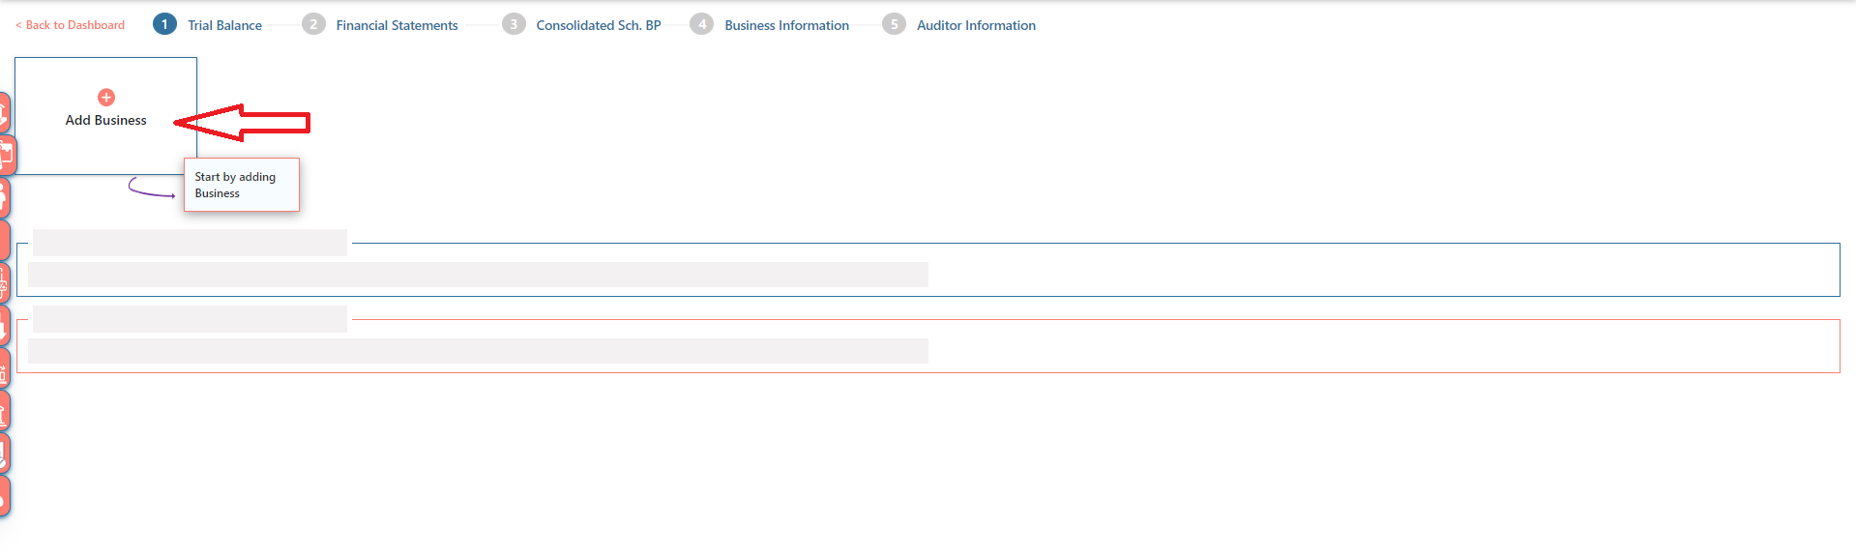Select step 3 circle icon
1856x556 pixels.
[514, 24]
